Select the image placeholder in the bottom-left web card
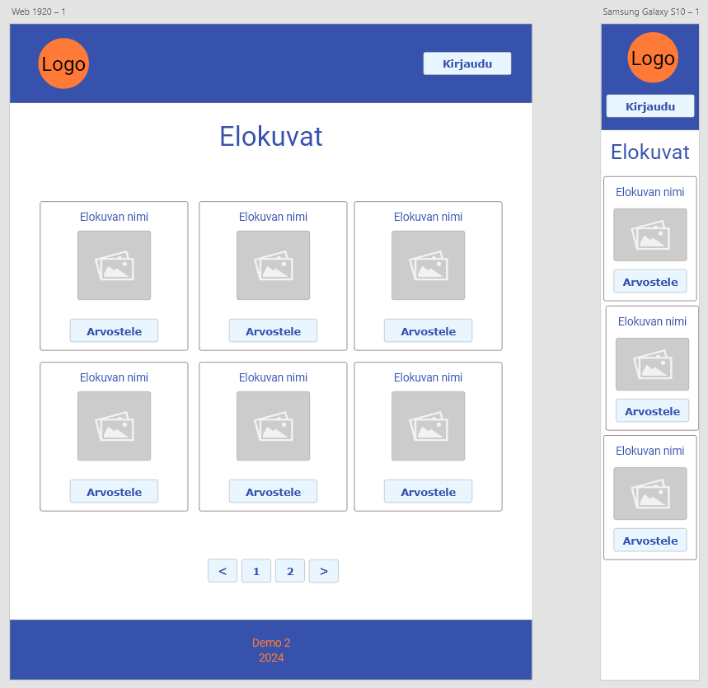The width and height of the screenshot is (708, 688). click(x=114, y=426)
